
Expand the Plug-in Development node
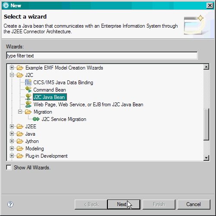point(12,156)
